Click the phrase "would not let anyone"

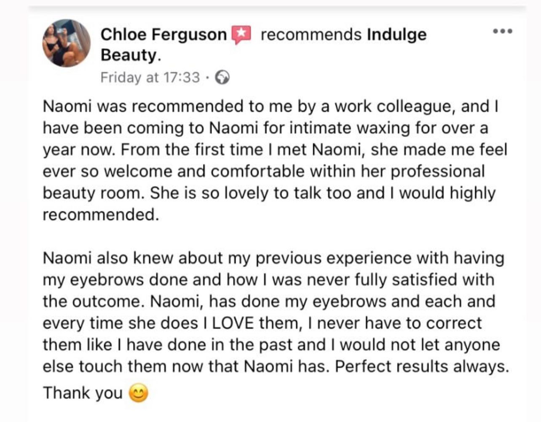pyautogui.click(x=420, y=345)
